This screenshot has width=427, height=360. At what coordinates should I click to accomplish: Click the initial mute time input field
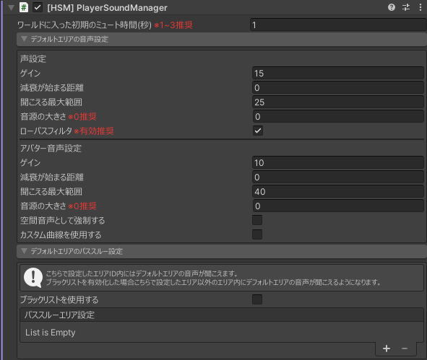click(338, 25)
